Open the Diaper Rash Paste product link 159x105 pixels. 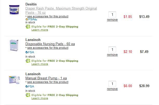[x=61, y=10]
